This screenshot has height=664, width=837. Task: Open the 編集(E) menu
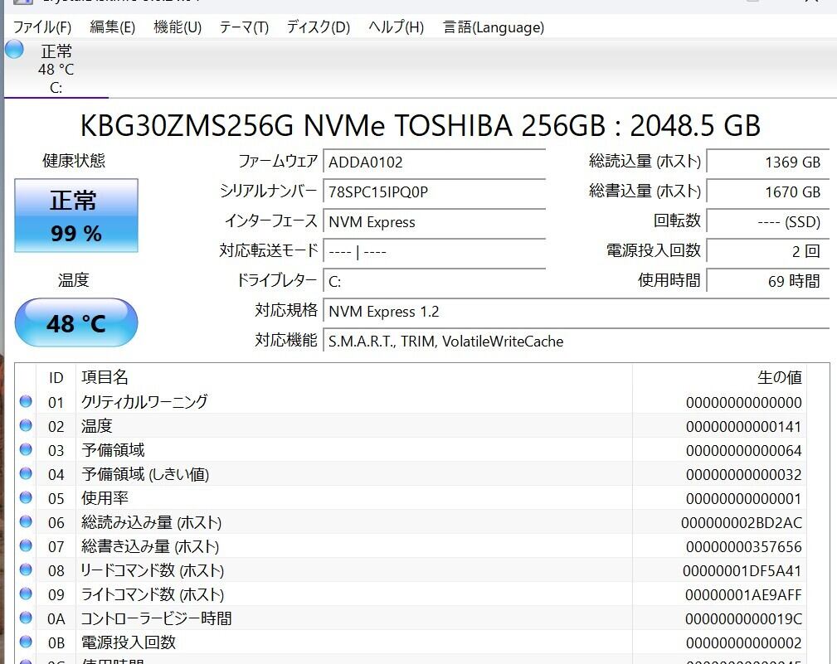tap(112, 27)
